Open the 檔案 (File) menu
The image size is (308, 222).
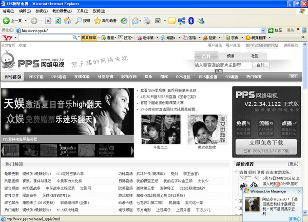coord(8,11)
